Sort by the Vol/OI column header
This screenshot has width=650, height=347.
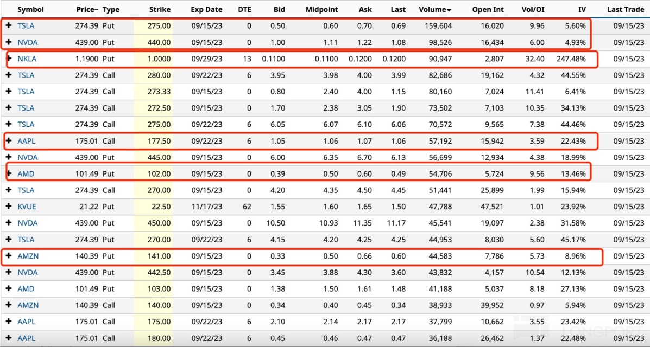(533, 9)
